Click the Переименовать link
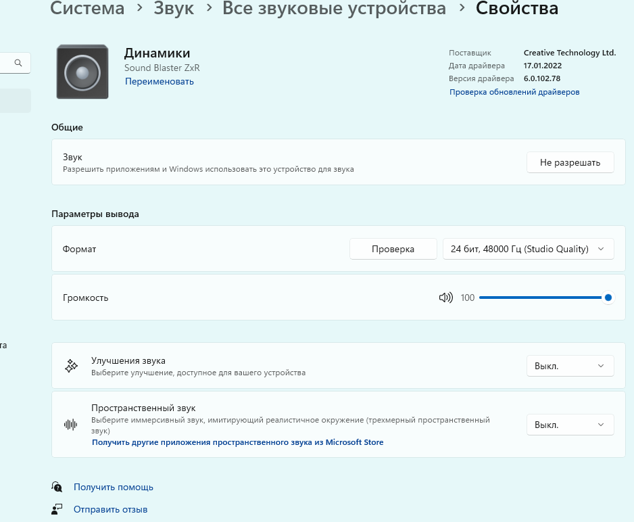Viewport: 634px width, 522px height. click(159, 82)
